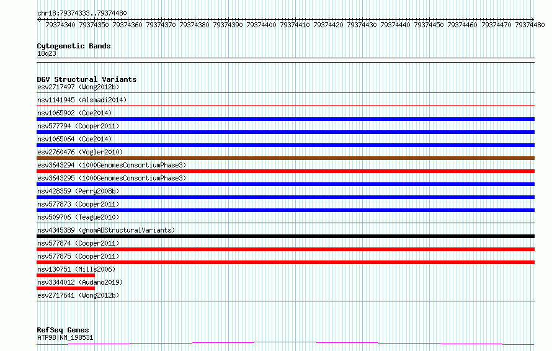Select nsv509706 (Teague2010) label
This screenshot has width=552, height=351.
point(78,217)
